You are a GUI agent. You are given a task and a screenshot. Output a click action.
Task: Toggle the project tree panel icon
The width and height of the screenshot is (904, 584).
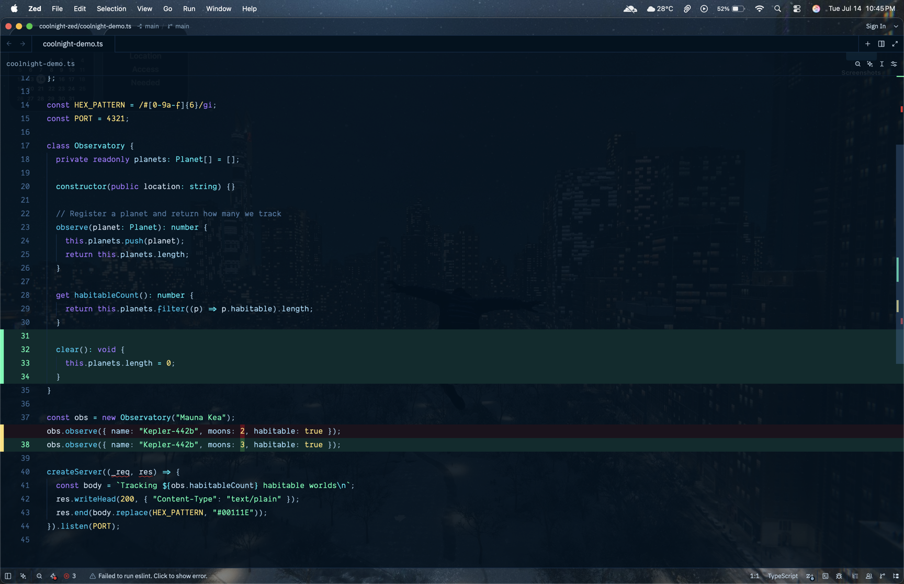896,576
